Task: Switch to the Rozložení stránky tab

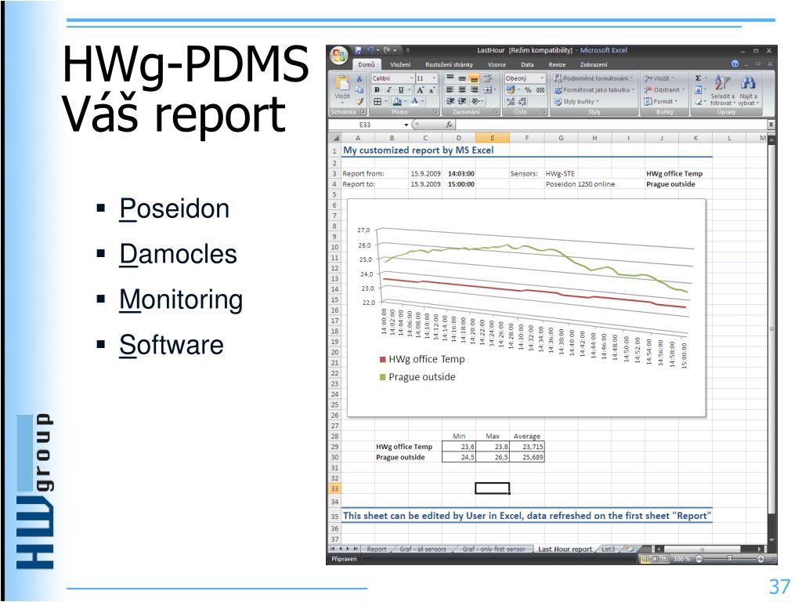Action: click(x=449, y=64)
